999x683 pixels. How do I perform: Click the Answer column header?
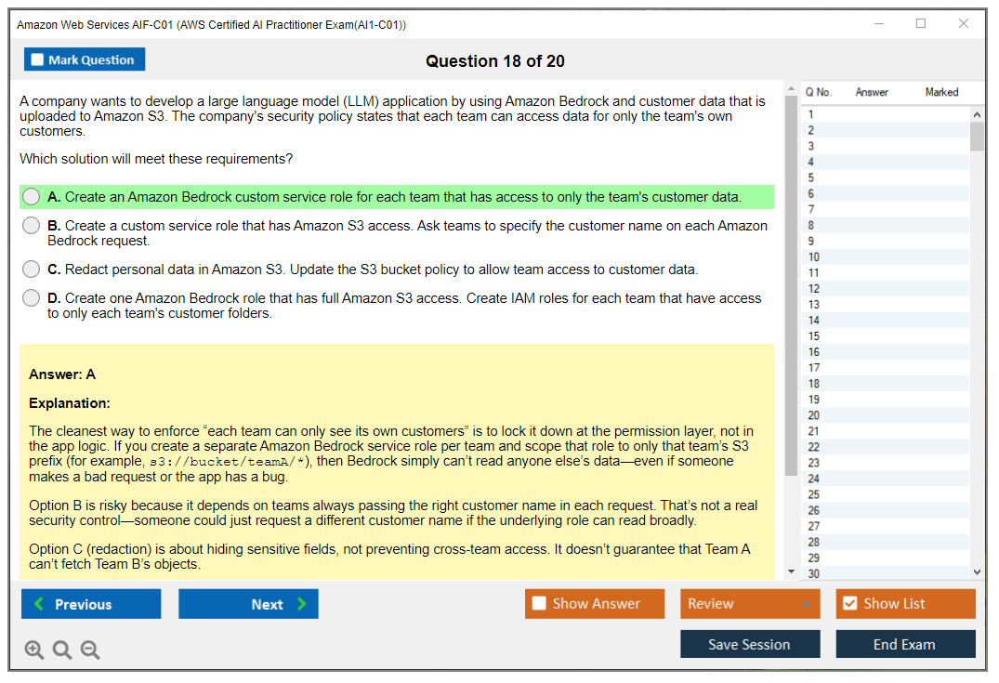871,92
